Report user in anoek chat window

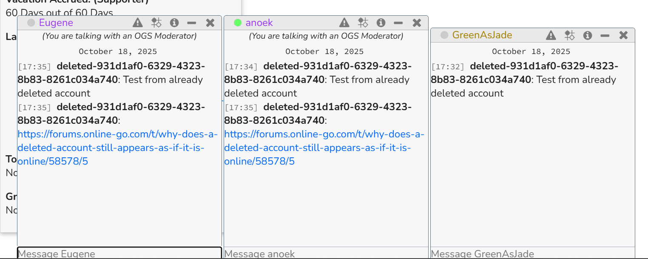point(344,23)
